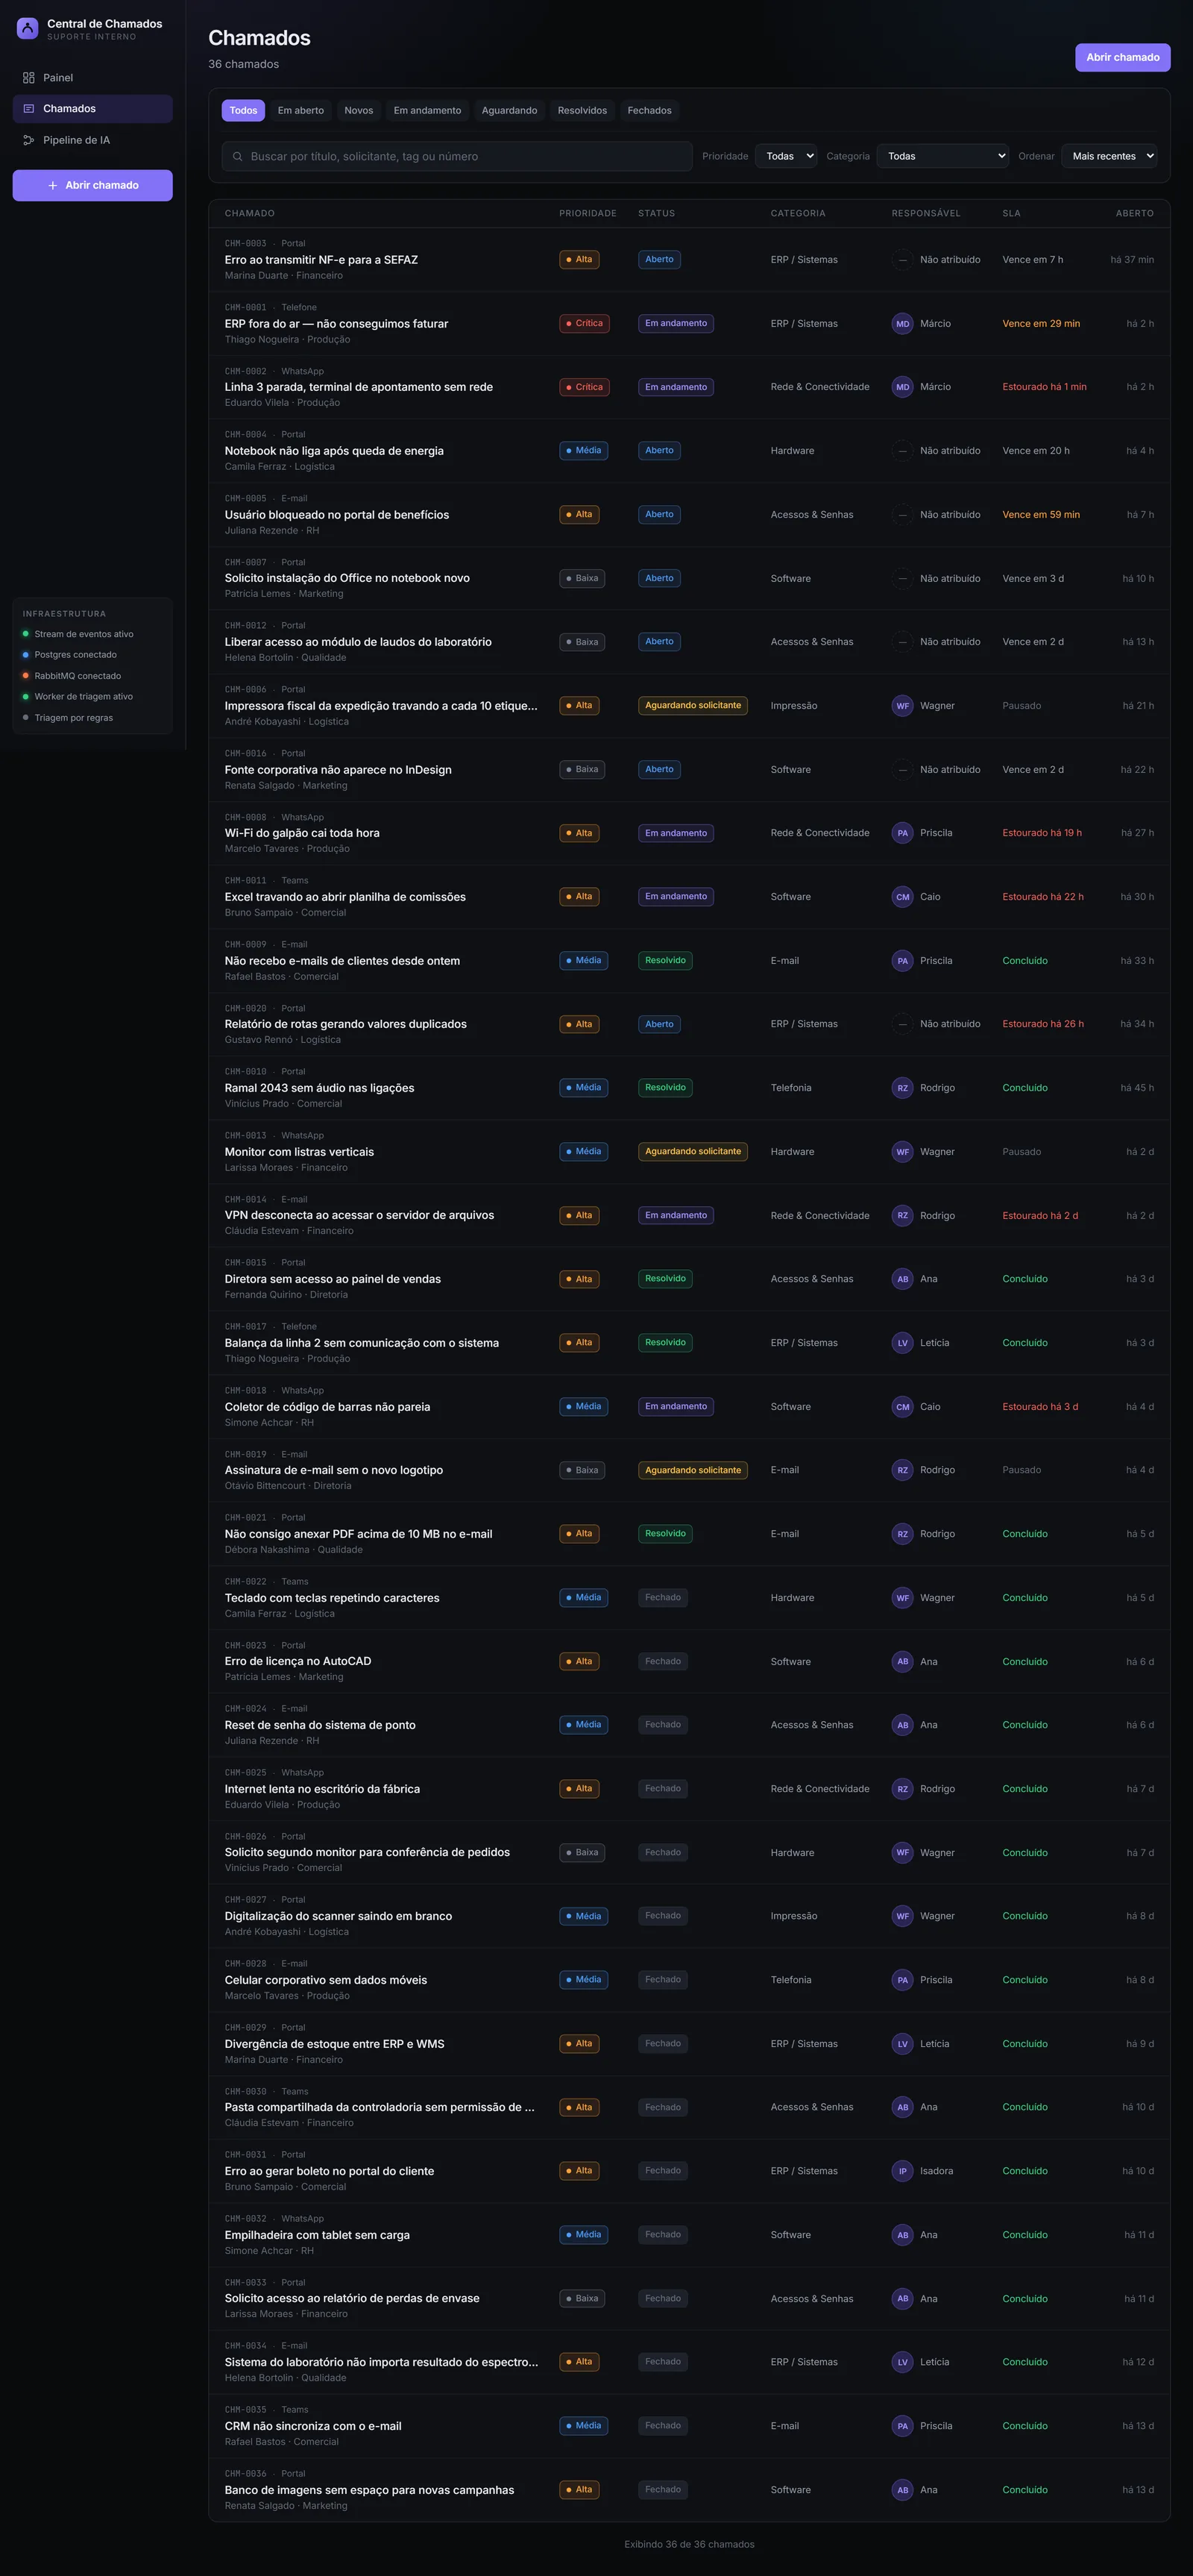
Task: Click 'Estourado há 26 h' SLA text
Action: [1043, 1024]
